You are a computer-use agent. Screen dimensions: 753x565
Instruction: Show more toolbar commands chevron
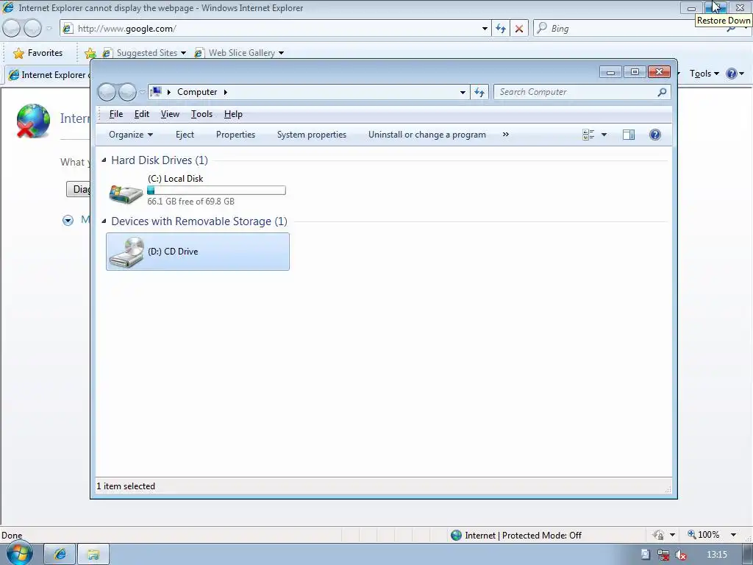(506, 135)
